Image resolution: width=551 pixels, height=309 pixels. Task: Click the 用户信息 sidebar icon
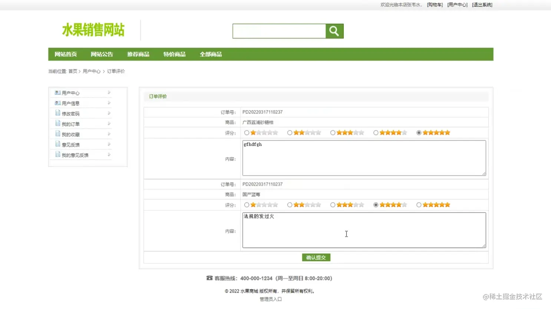tap(58, 103)
